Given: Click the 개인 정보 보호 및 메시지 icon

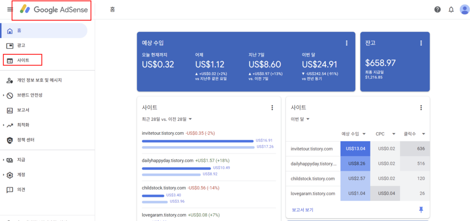Looking at the screenshot, I should click(x=10, y=80).
